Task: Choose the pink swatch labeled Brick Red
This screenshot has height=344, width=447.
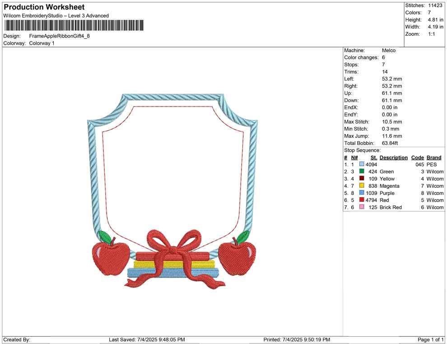Action: click(x=362, y=207)
